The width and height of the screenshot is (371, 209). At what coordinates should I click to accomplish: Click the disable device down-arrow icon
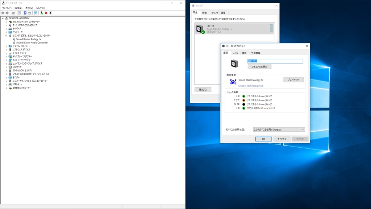pyautogui.click(x=50, y=13)
